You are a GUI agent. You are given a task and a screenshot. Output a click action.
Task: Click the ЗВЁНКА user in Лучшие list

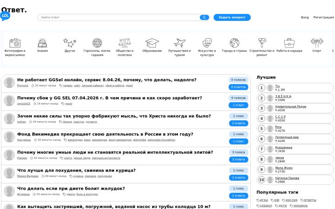click(283, 96)
